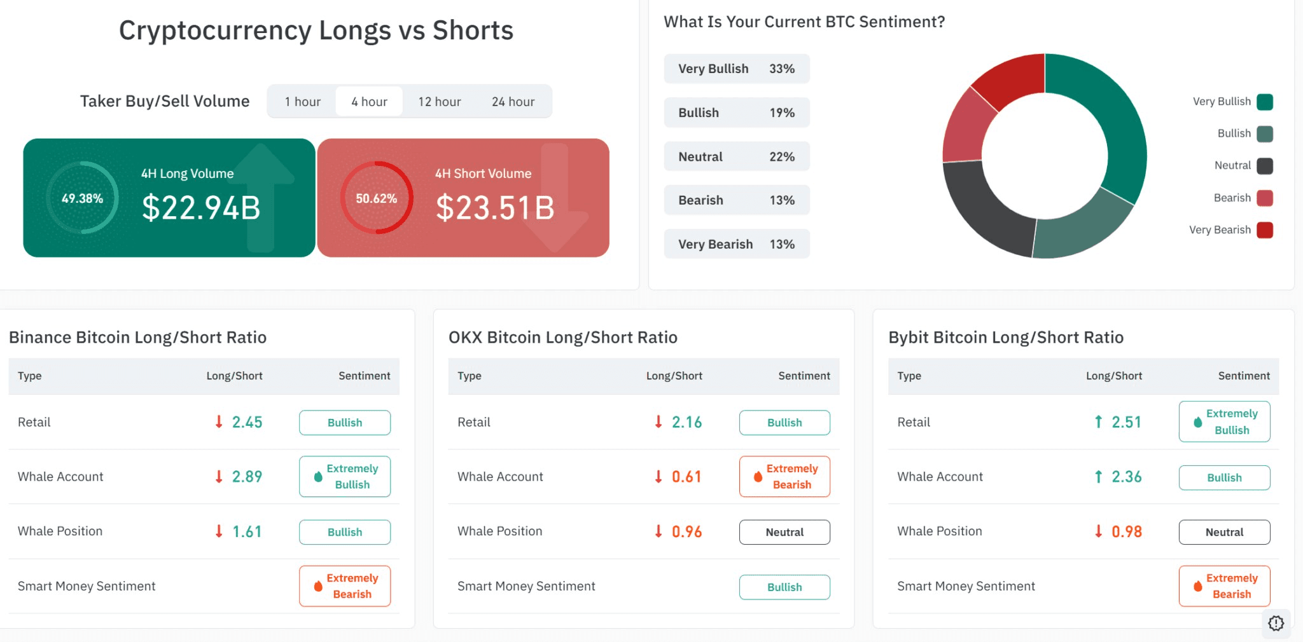Image resolution: width=1303 pixels, height=642 pixels.
Task: Click the Bybit Retail up arrow icon
Action: (1098, 422)
